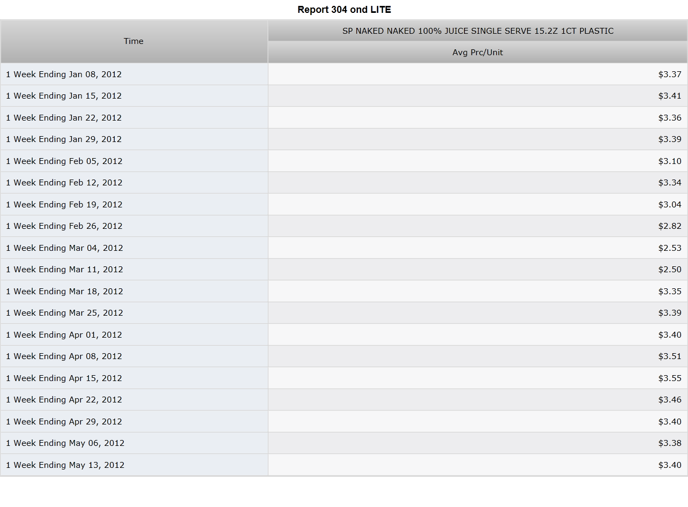Select row 1 Week Ending Feb 19, 2012
The image size is (688, 507).
click(x=344, y=205)
